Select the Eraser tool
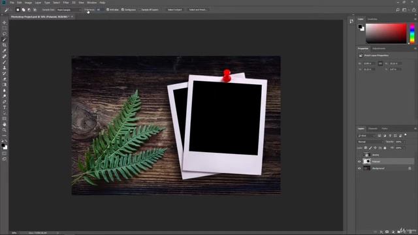 point(5,79)
